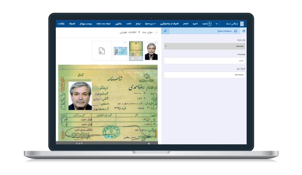The width and height of the screenshot is (302, 175).
Task: Click the تاریخ درج date field
Action: point(204,75)
